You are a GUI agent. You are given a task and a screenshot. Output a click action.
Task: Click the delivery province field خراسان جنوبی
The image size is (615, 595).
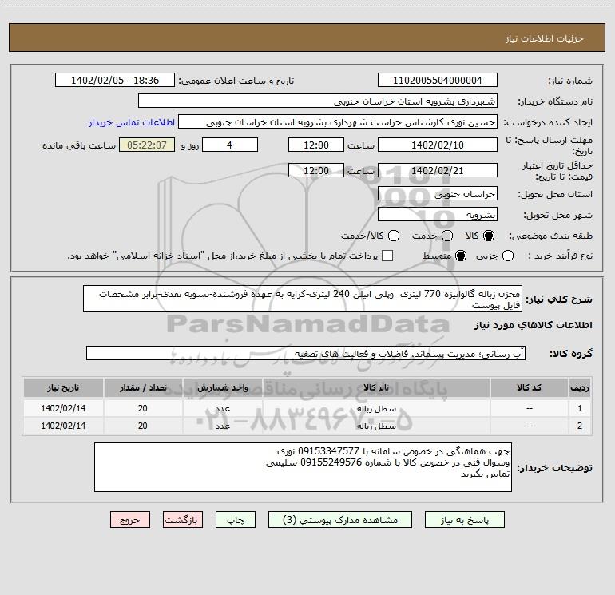point(438,194)
